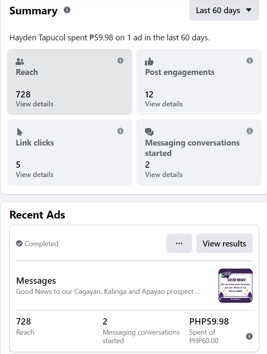Click the info icon on Post engagements card
This screenshot has height=354, width=267.
coord(250,61)
